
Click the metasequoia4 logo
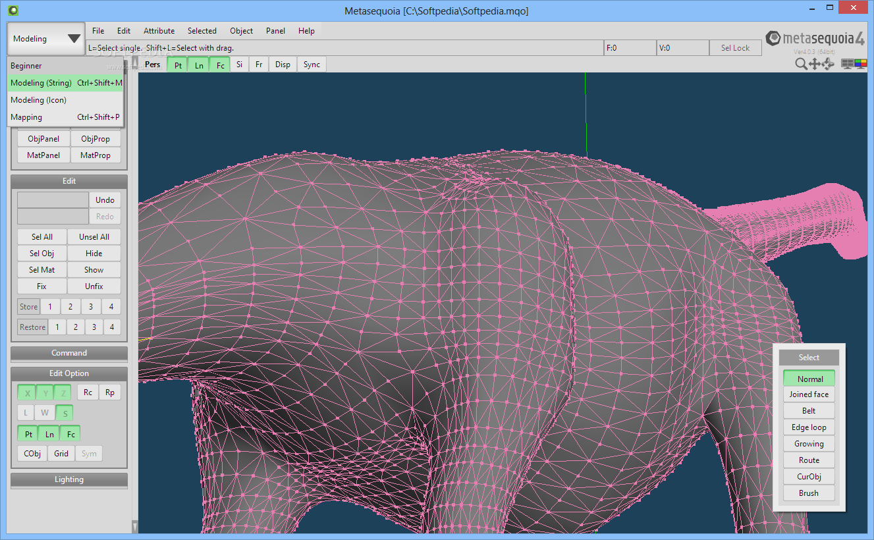(815, 39)
